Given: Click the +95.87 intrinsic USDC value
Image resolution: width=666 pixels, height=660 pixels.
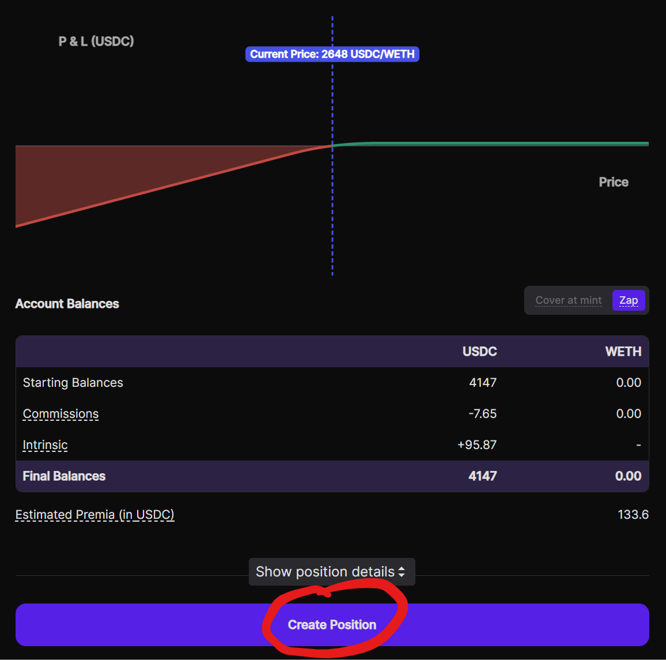Looking at the screenshot, I should (476, 445).
